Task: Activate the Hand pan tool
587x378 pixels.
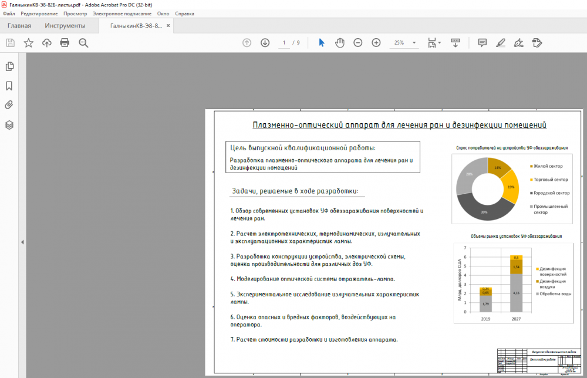Action: [x=339, y=43]
